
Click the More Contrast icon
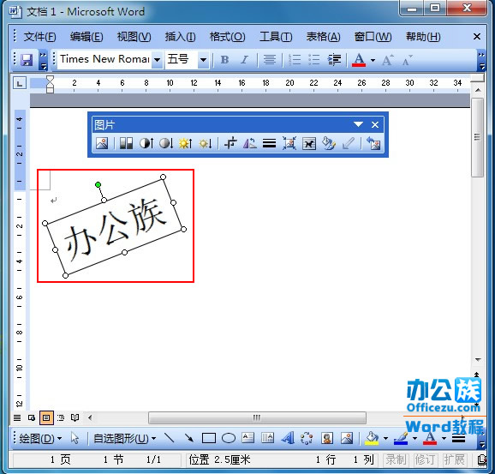[x=146, y=143]
